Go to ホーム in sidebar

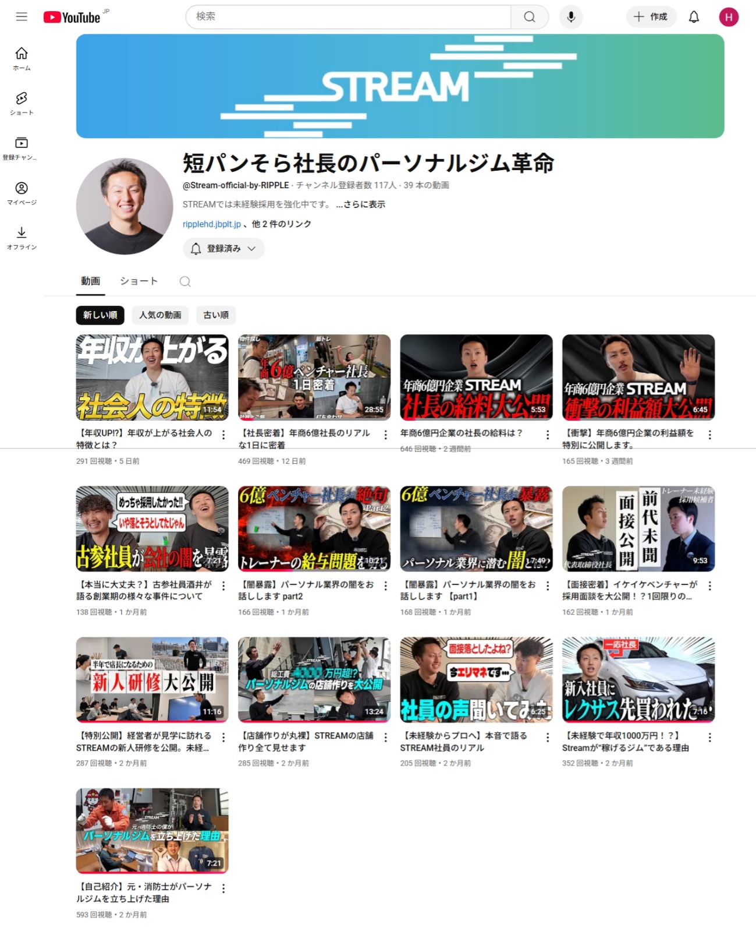click(22, 58)
